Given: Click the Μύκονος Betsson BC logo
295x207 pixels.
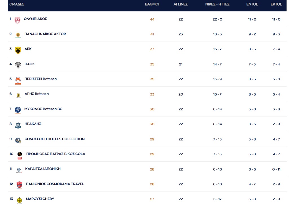Looking at the screenshot, I should point(18,110).
